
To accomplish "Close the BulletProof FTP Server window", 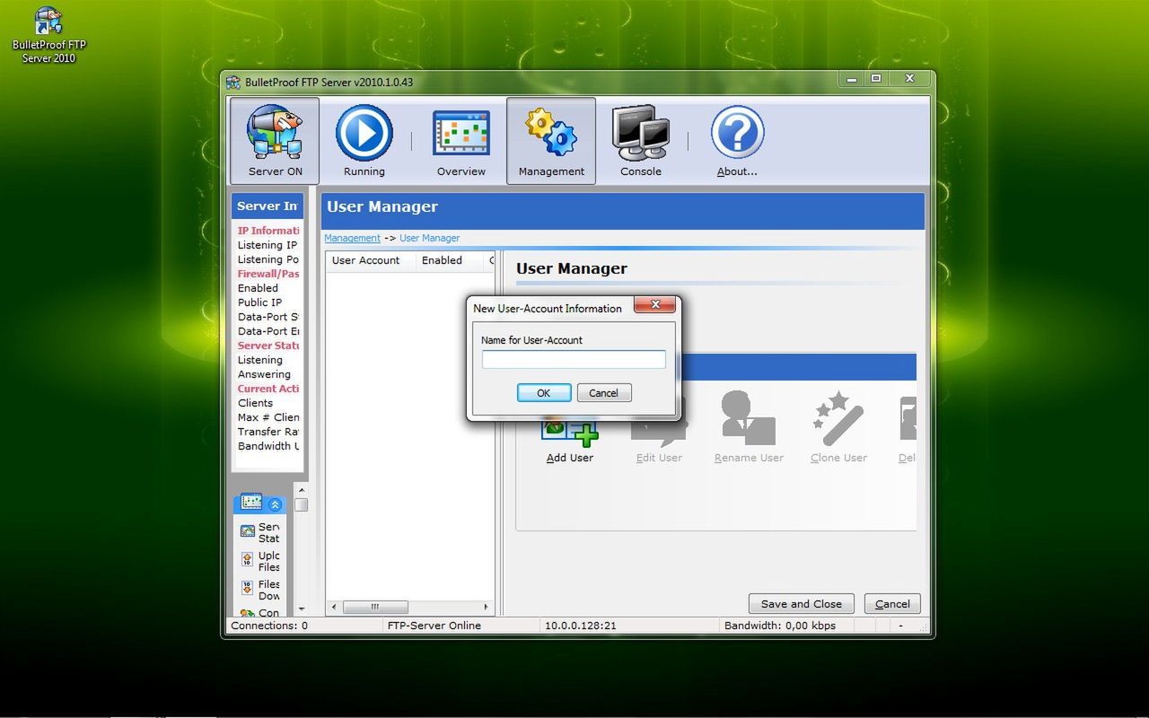I will [909, 79].
